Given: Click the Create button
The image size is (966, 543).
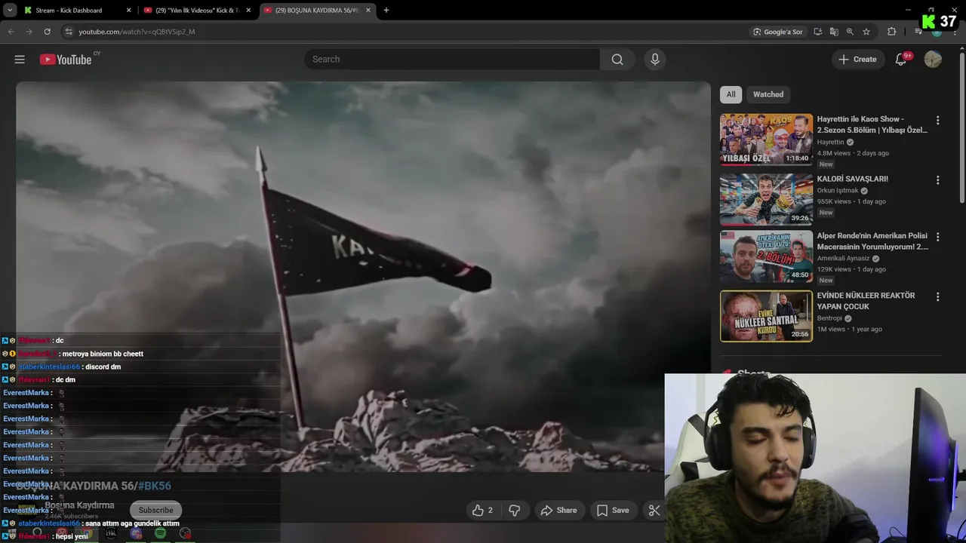Looking at the screenshot, I should [858, 60].
